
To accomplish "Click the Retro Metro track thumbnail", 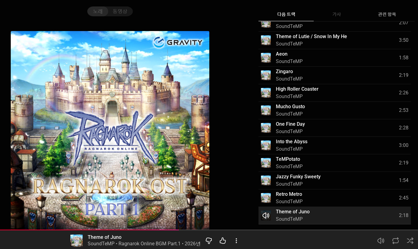I will pos(266,198).
